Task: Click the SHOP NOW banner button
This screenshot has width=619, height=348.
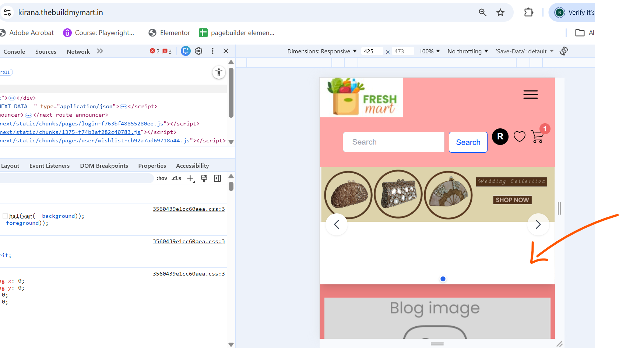Action: point(512,200)
